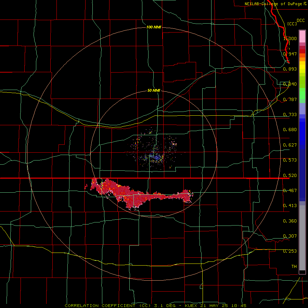The width and height of the screenshot is (308, 308).
Task: Click the 100 NMI range ring label
Action: click(154, 27)
